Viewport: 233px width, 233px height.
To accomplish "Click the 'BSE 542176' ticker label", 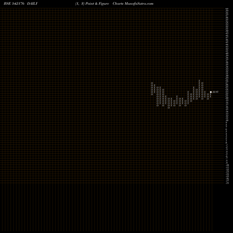I will tap(14, 4).
